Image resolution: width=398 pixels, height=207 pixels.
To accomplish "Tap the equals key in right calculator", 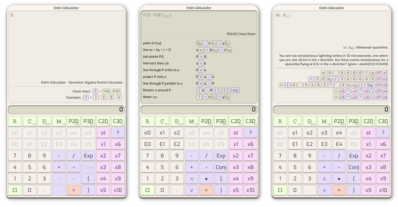I will click(339, 190).
